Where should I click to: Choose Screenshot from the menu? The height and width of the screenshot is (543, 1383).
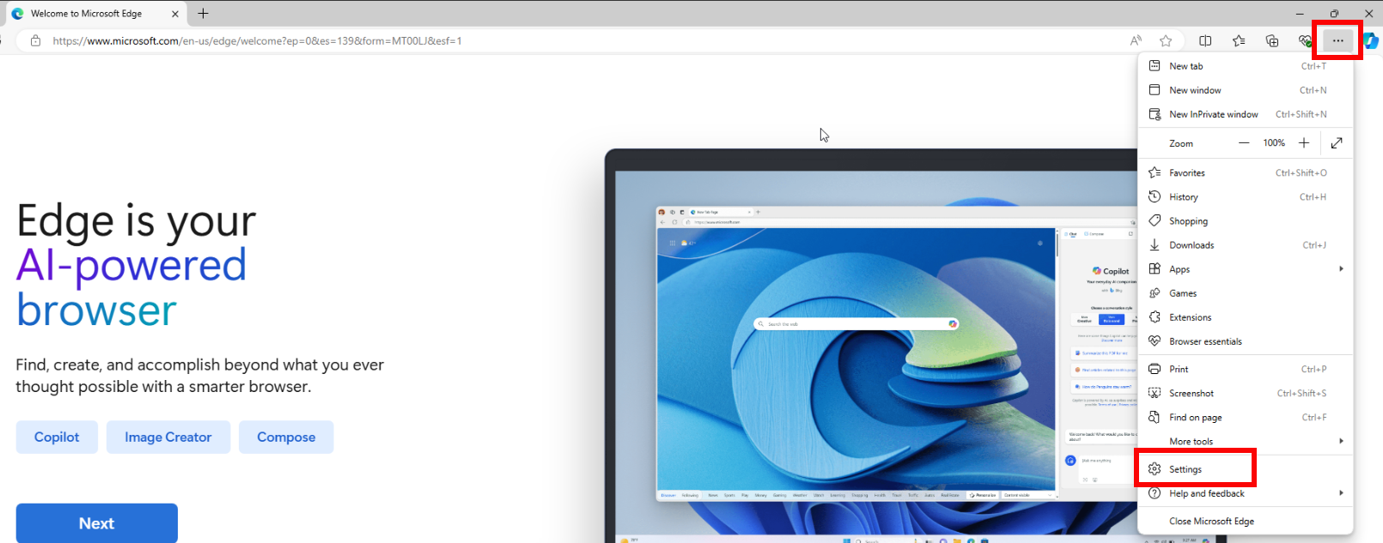click(1246, 393)
